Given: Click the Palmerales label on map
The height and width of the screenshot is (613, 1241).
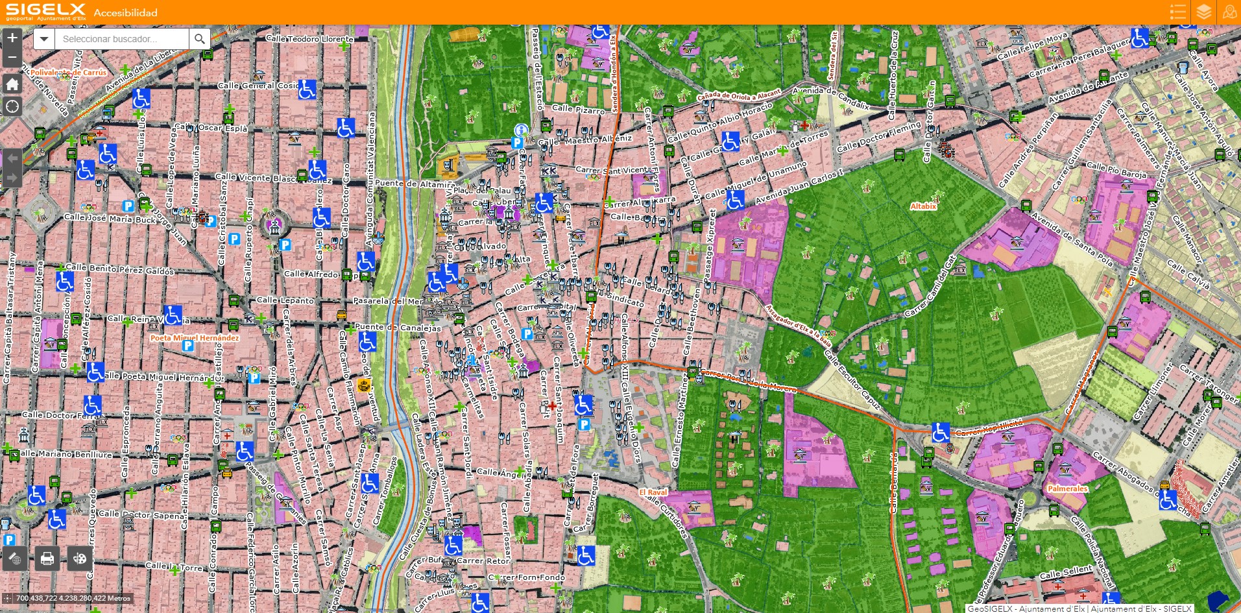Looking at the screenshot, I should click(x=1067, y=488).
